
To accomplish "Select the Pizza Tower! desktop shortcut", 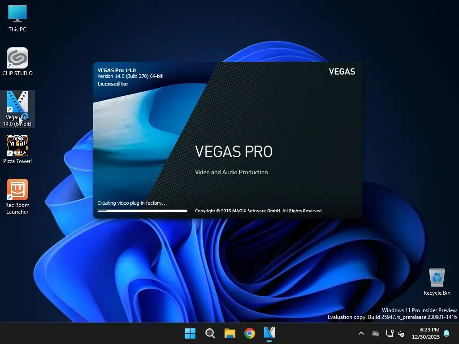I will point(17,150).
